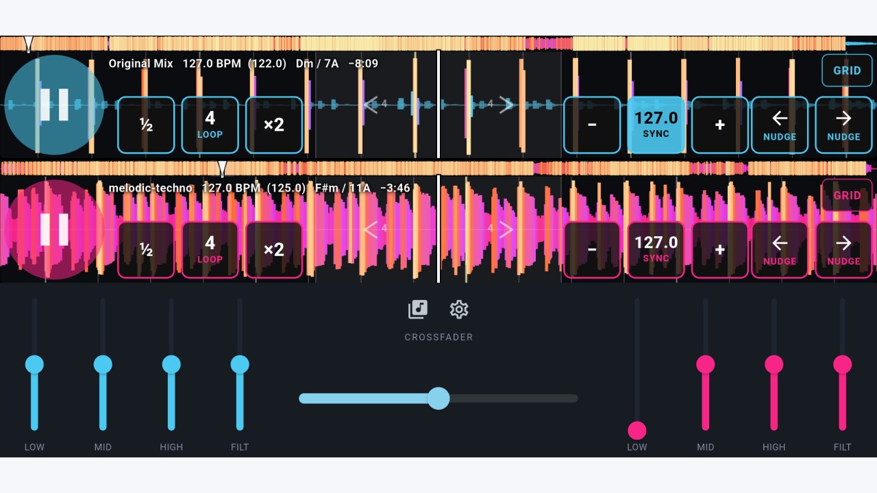Image resolution: width=877 pixels, height=493 pixels.
Task: Halve the loop on top deck
Action: [x=146, y=125]
